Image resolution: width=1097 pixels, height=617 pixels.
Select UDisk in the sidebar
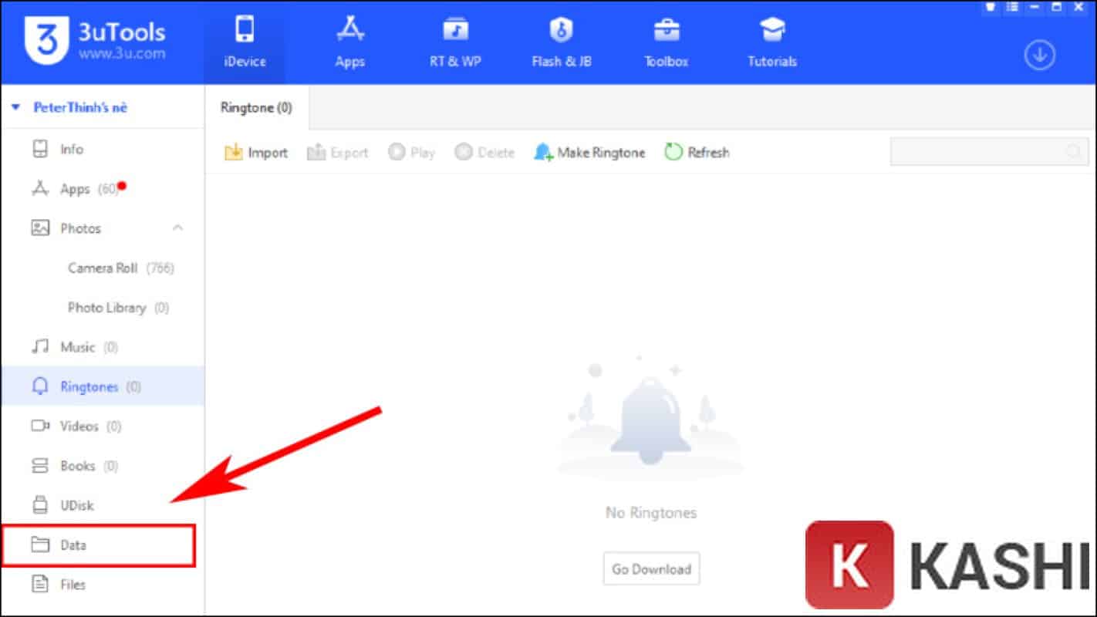click(76, 506)
